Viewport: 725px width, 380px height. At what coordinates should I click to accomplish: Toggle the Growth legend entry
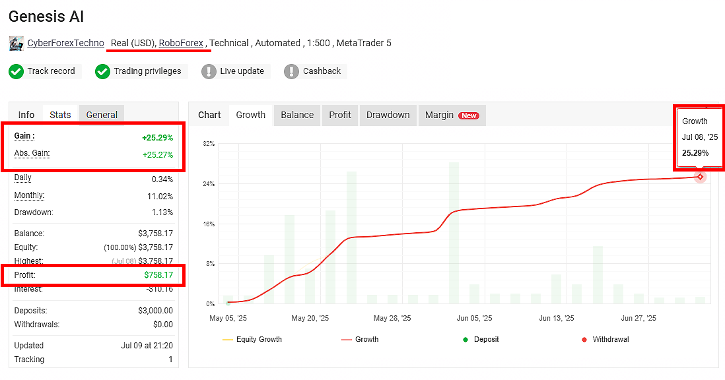coord(360,339)
